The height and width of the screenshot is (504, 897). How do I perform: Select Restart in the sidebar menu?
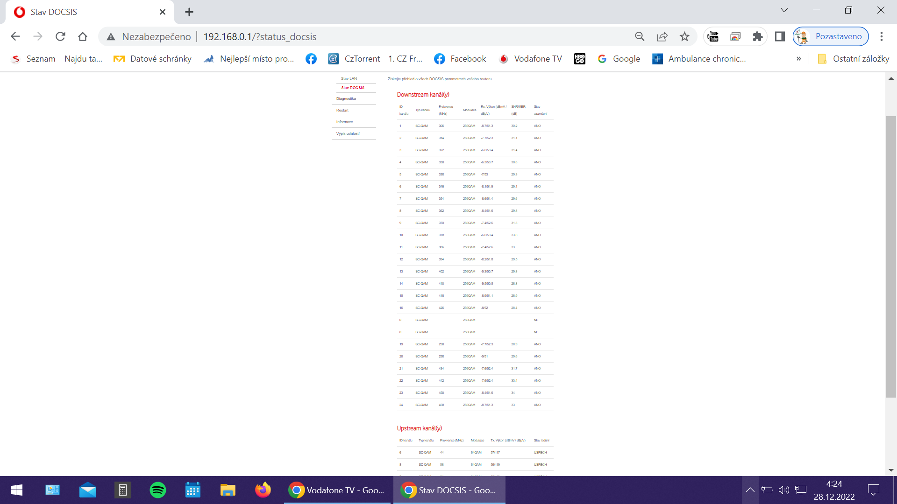point(342,110)
